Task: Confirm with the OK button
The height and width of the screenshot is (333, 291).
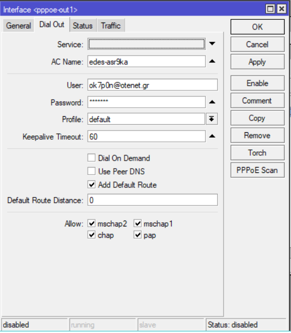Action: pyautogui.click(x=257, y=27)
